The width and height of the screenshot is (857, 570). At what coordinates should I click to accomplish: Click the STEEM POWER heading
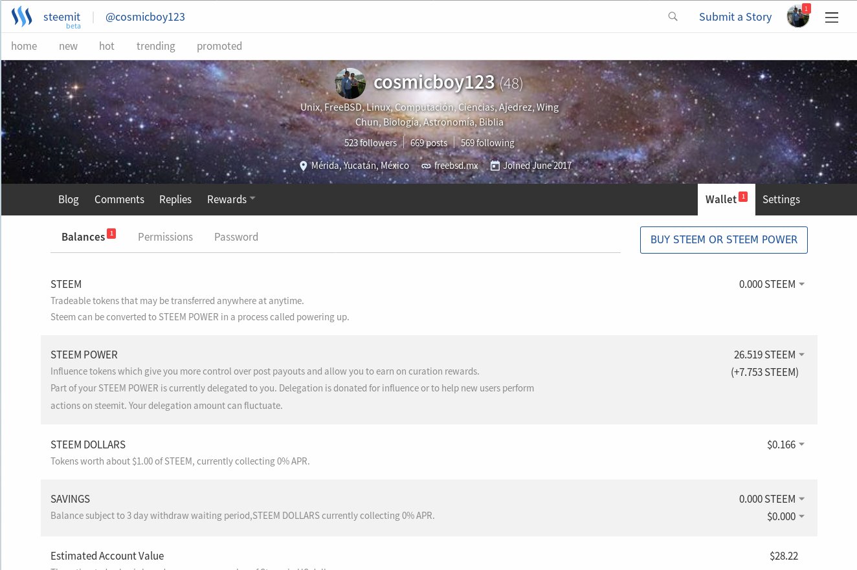(84, 355)
